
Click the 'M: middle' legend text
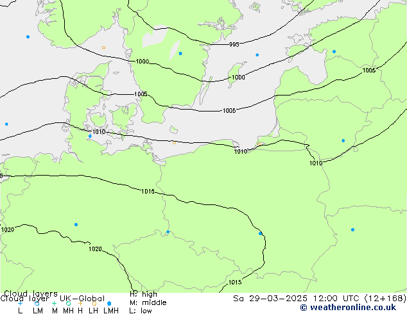tap(148, 302)
